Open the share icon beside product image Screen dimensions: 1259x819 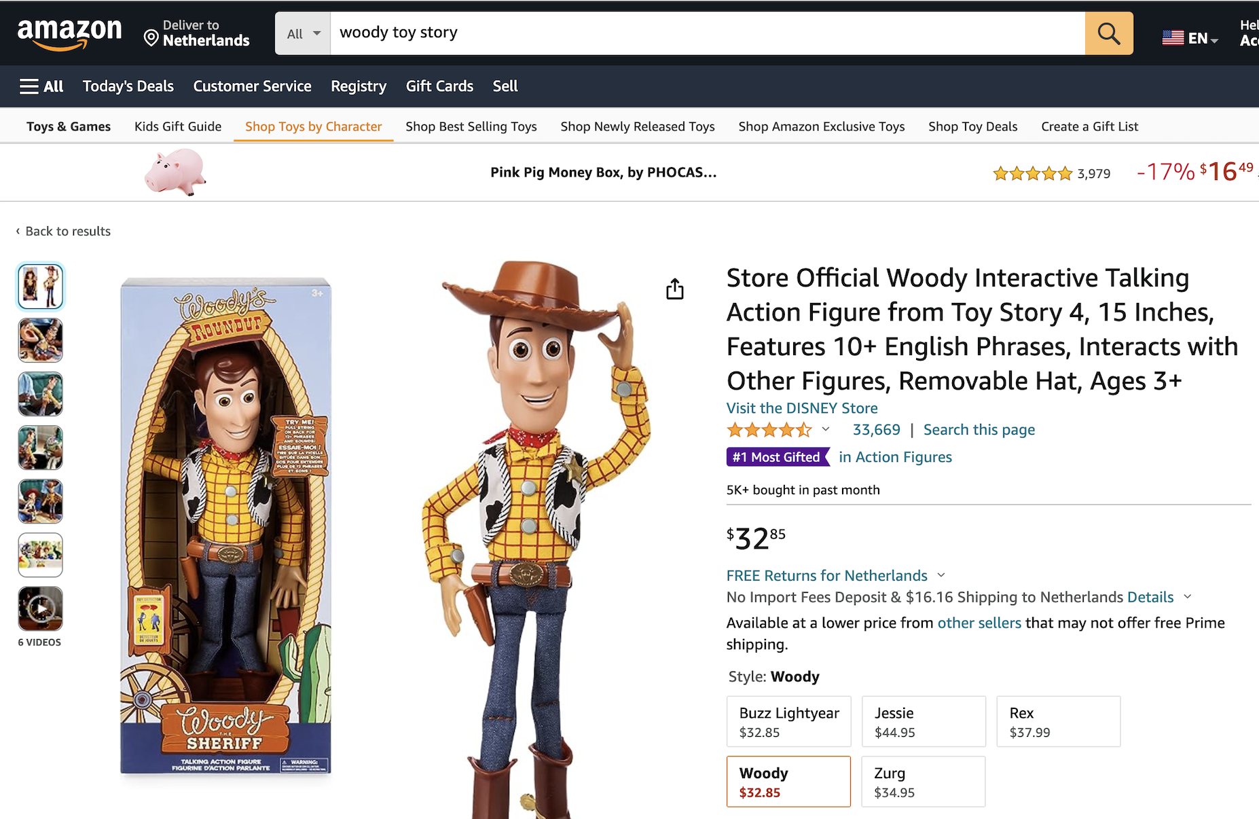pyautogui.click(x=674, y=289)
